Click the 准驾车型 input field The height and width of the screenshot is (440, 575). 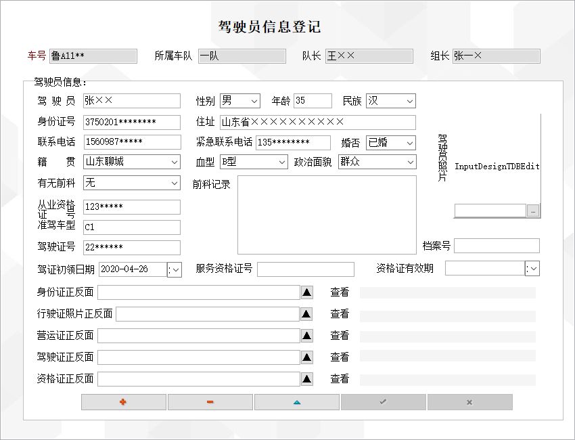tap(132, 227)
